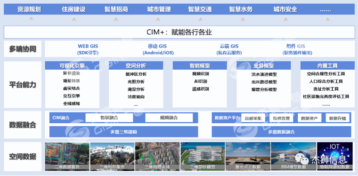358x176 pixels.
Task: Click the CIM+：赋能各行各业 banner
Action: point(179,32)
